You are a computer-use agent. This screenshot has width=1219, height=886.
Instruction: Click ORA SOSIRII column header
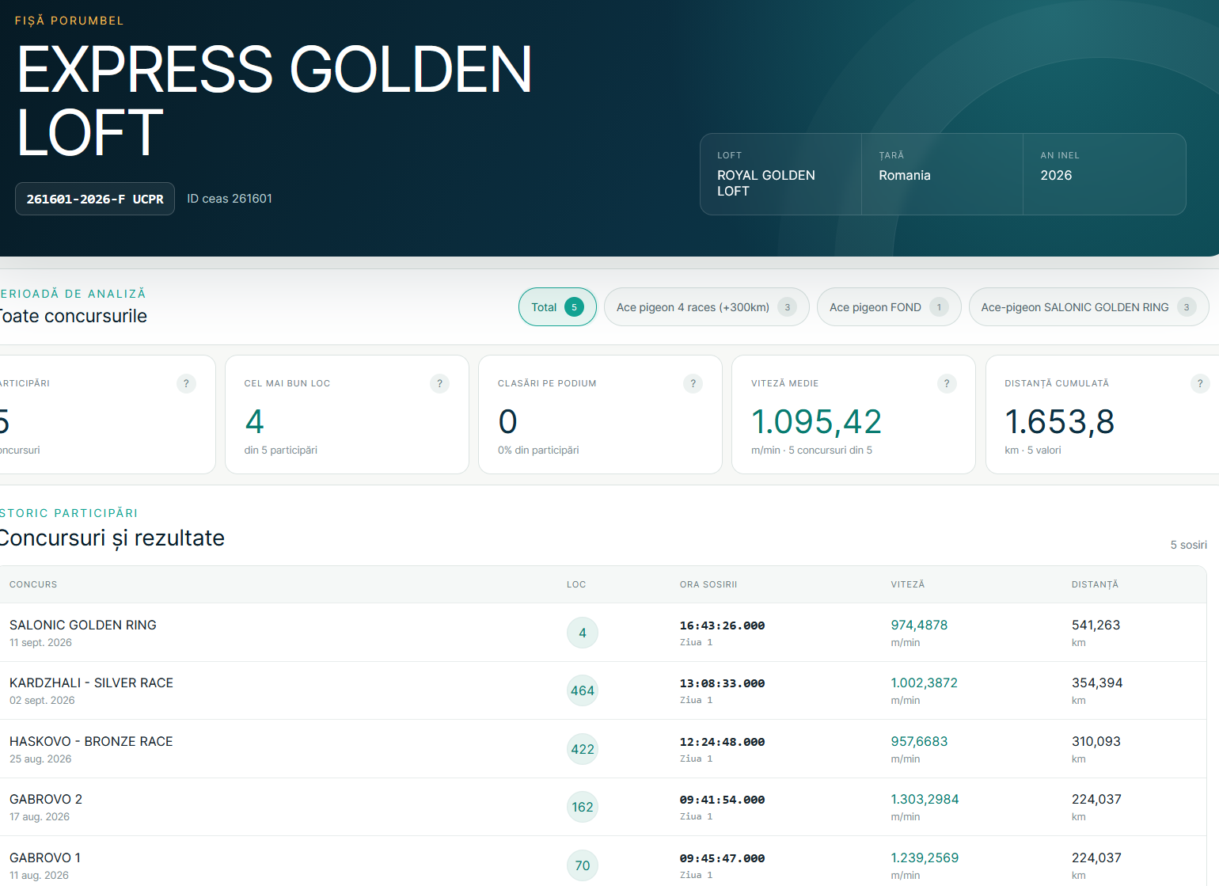[708, 584]
